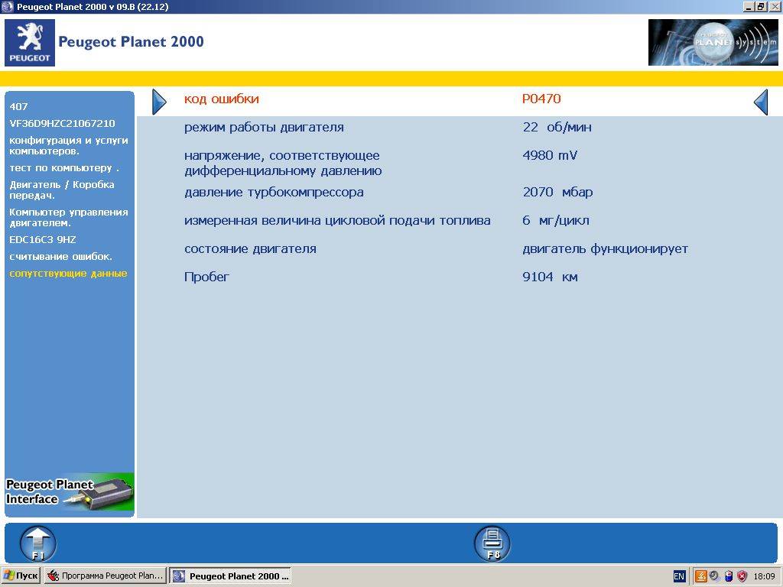Image resolution: width=783 pixels, height=587 pixels.
Task: Open the Пуск start menu
Action: click(x=21, y=576)
